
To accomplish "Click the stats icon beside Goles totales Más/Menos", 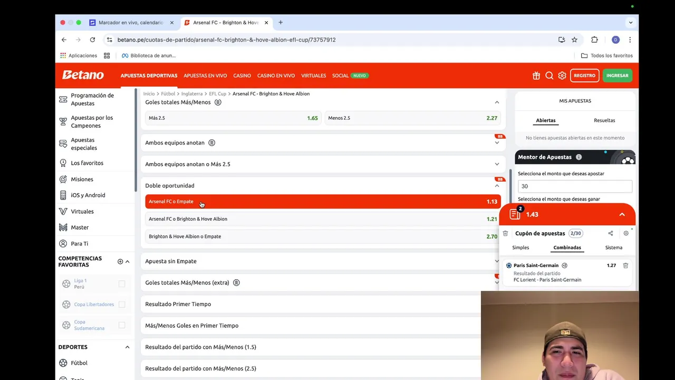I will [x=218, y=102].
